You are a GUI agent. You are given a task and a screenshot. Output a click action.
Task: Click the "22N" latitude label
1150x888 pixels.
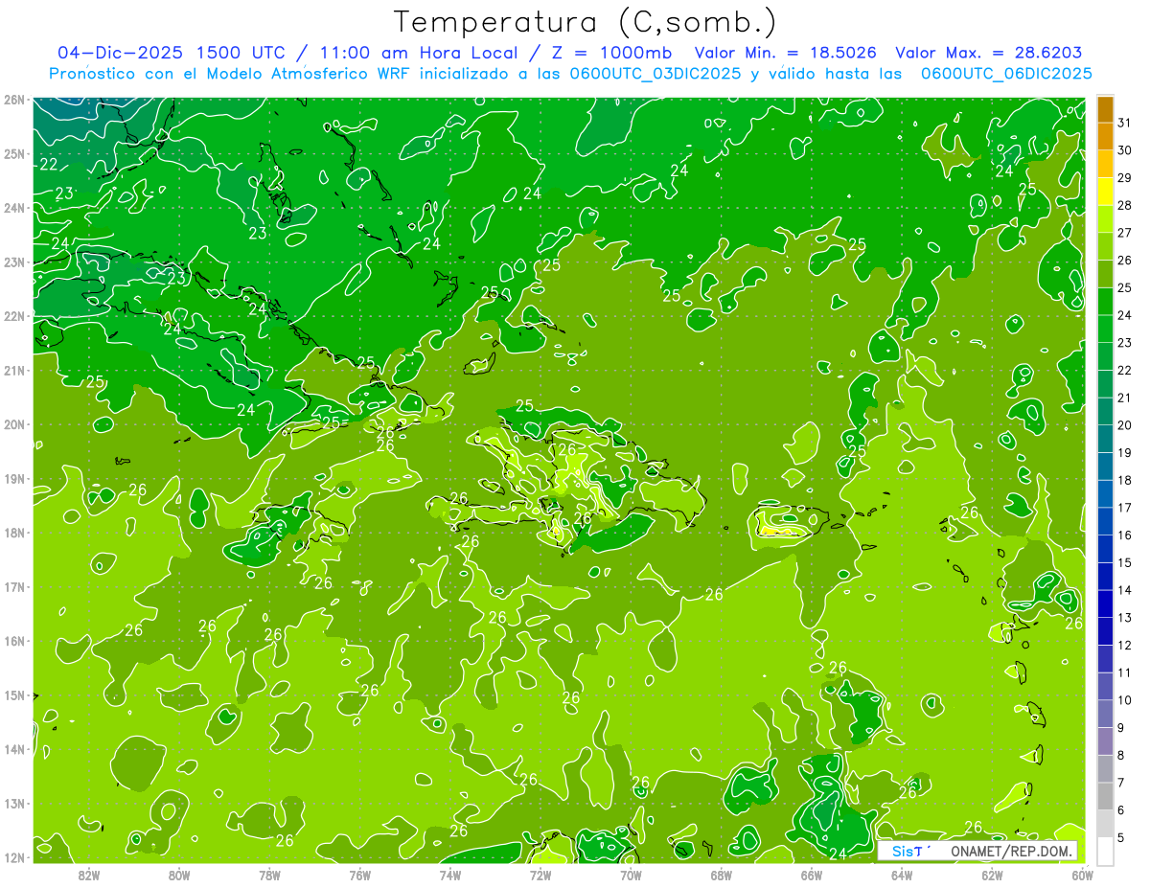point(14,316)
